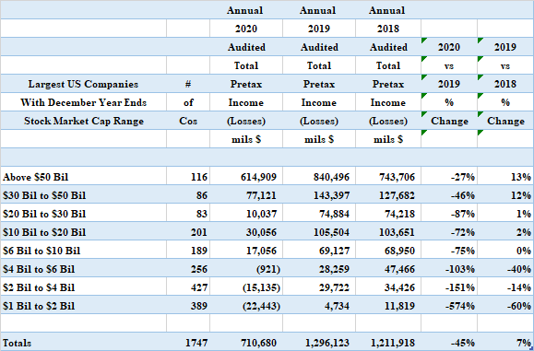Click the 2020 value 77,121

pyautogui.click(x=261, y=195)
